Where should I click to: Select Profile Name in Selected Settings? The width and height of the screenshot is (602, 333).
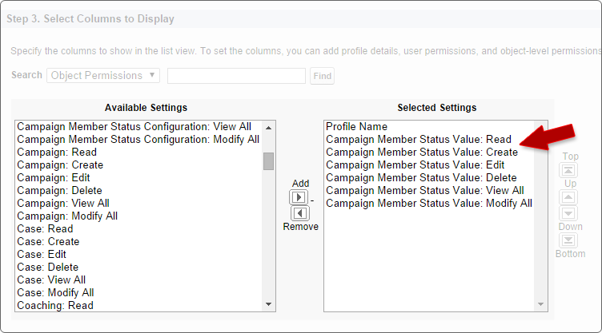[356, 127]
